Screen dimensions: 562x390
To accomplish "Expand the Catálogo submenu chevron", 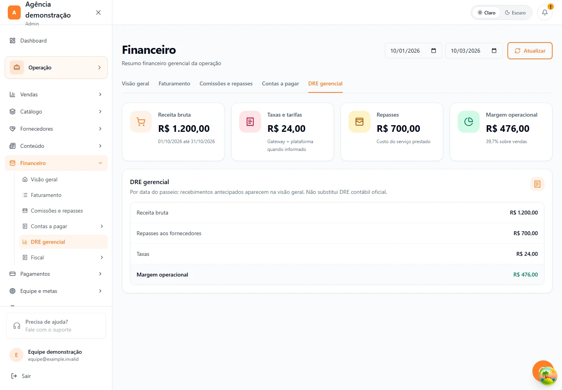I will tap(100, 112).
